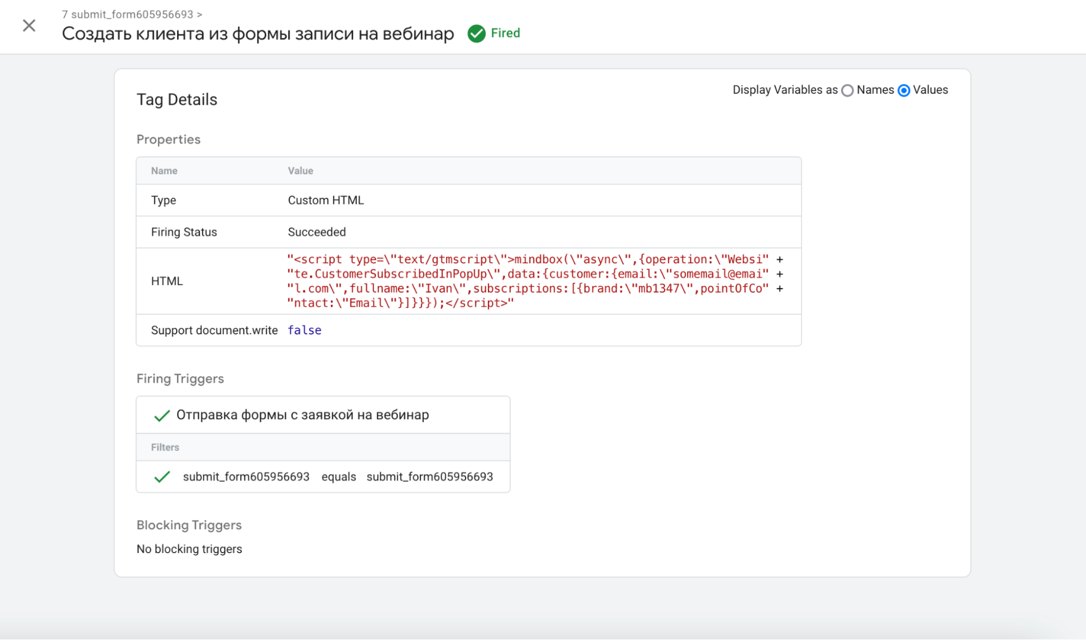Click the Support document.write label
Screen dimensions: 1086x640
(x=215, y=331)
